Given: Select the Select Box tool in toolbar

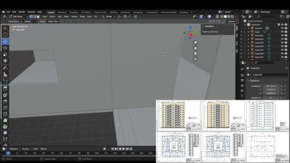Looking at the screenshot, I should [5, 28].
